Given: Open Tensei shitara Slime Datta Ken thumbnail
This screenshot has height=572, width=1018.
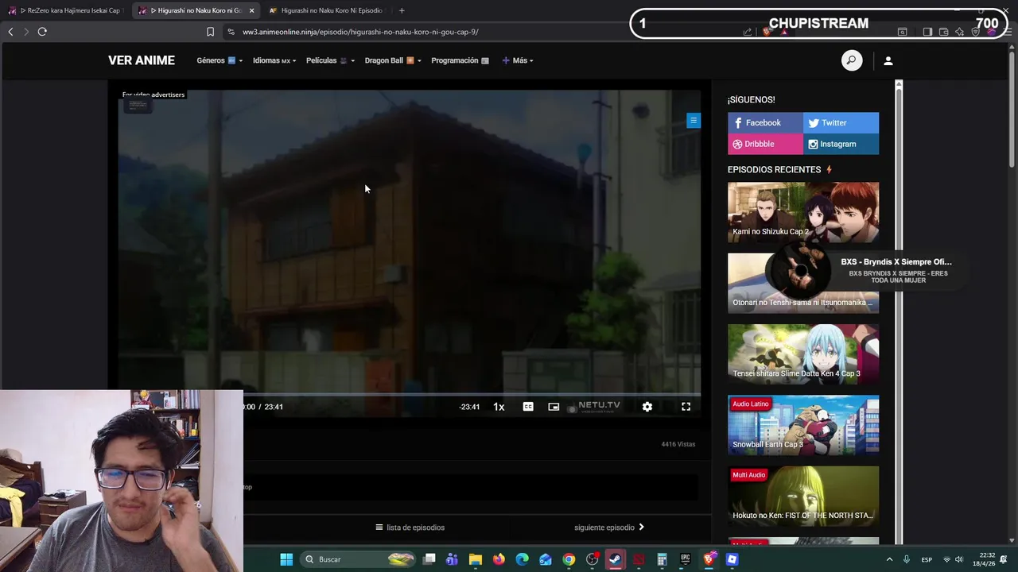Looking at the screenshot, I should 803,354.
